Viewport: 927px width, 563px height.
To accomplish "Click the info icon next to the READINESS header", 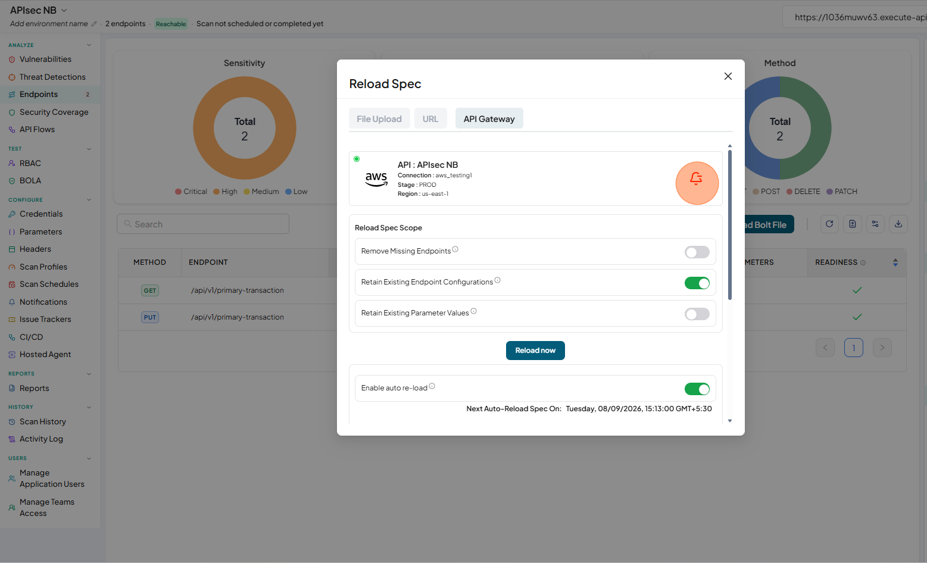I will [863, 262].
